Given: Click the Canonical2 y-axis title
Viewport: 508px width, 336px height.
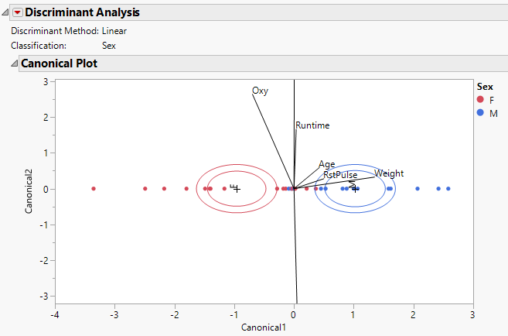Looking at the screenshot, I should coord(28,189).
